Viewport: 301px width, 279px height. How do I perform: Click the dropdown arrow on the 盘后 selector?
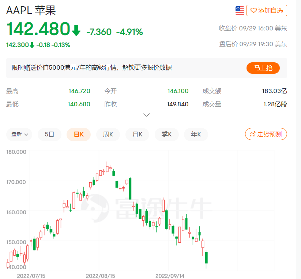(26, 134)
